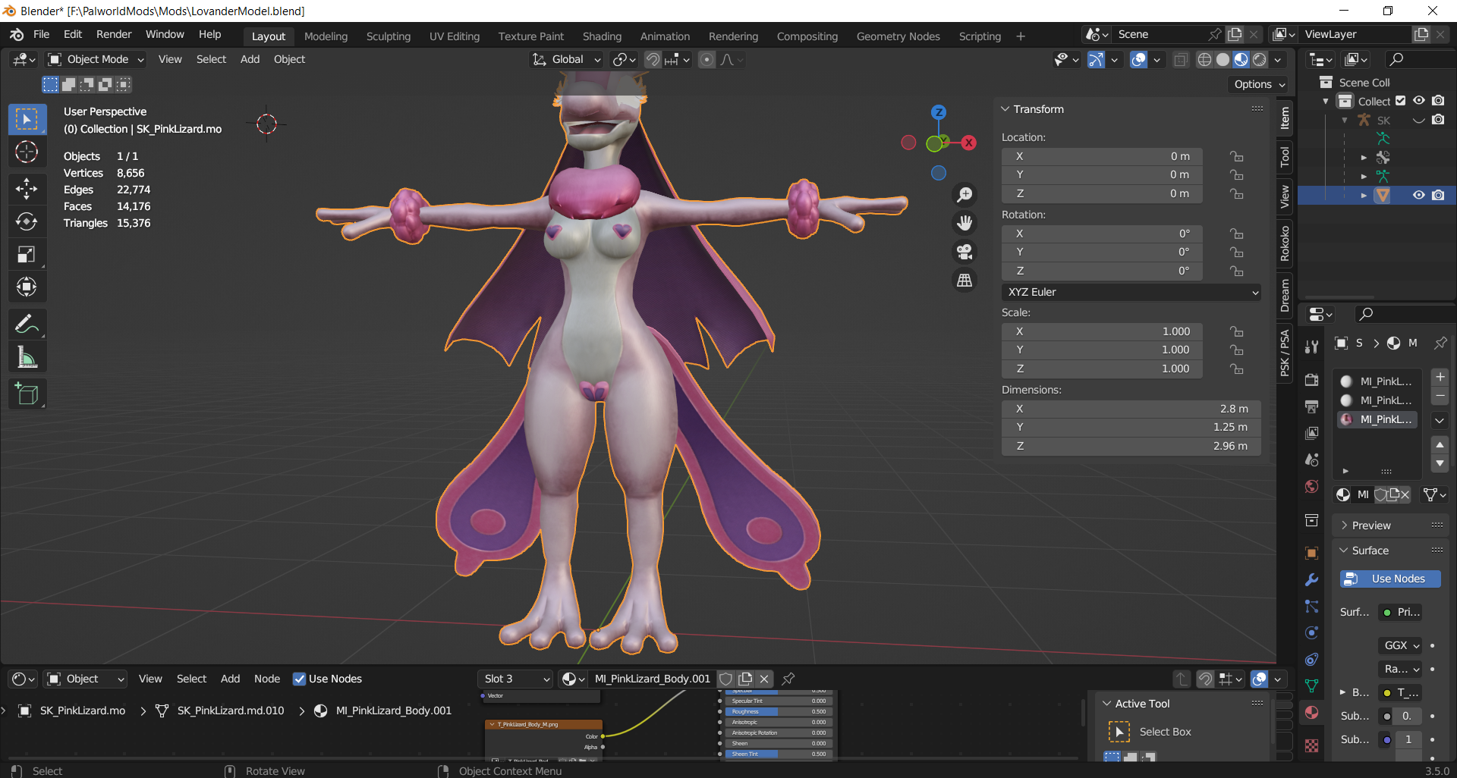Choose the Annotate pencil tool

point(27,325)
